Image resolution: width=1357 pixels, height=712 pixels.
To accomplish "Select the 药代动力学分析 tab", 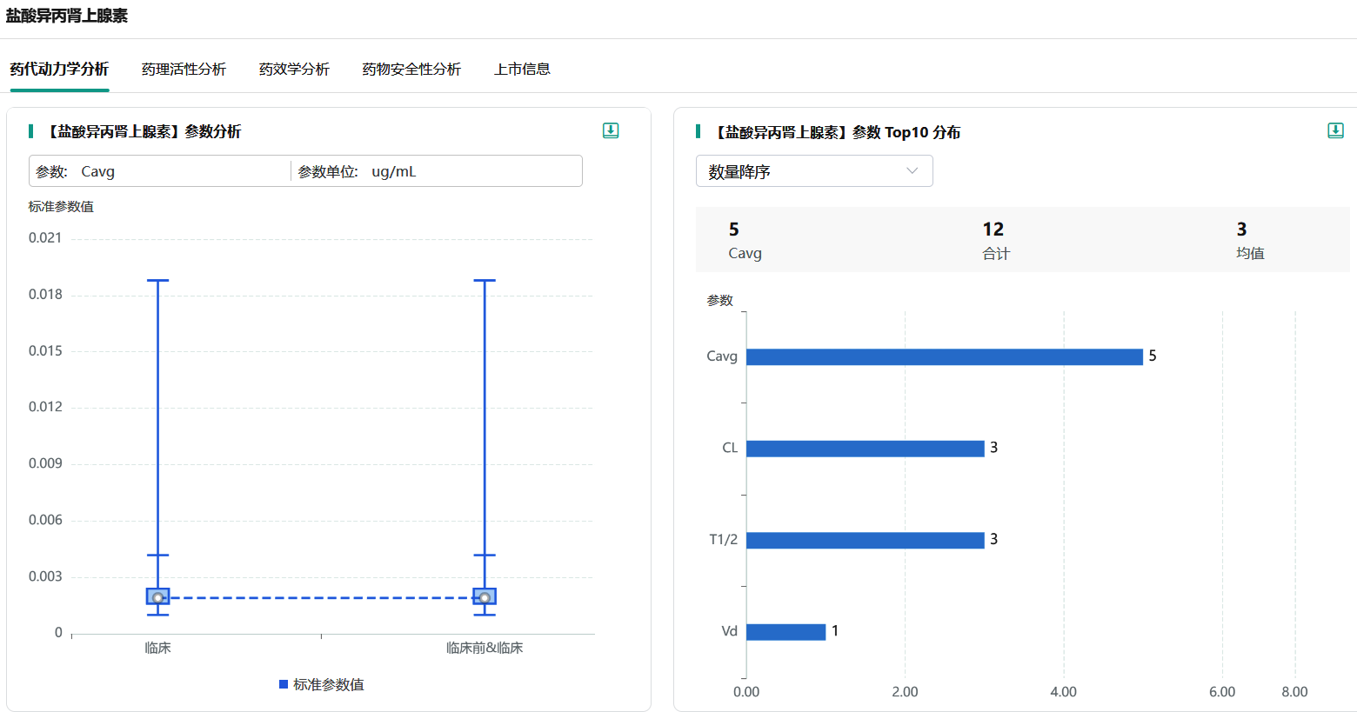I will 59,70.
